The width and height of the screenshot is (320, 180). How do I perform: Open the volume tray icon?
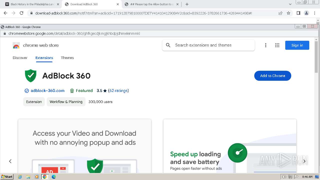click(x=284, y=177)
